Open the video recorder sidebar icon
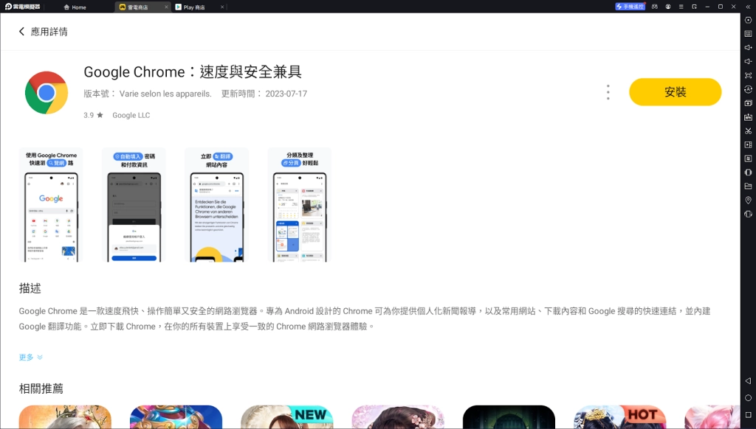 pos(749,144)
